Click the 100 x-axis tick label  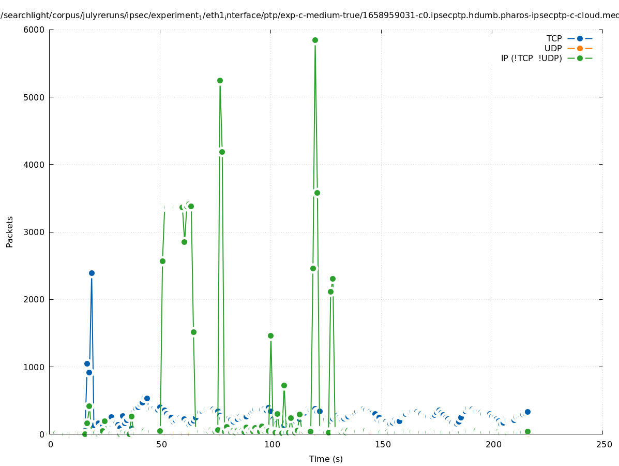pos(271,444)
